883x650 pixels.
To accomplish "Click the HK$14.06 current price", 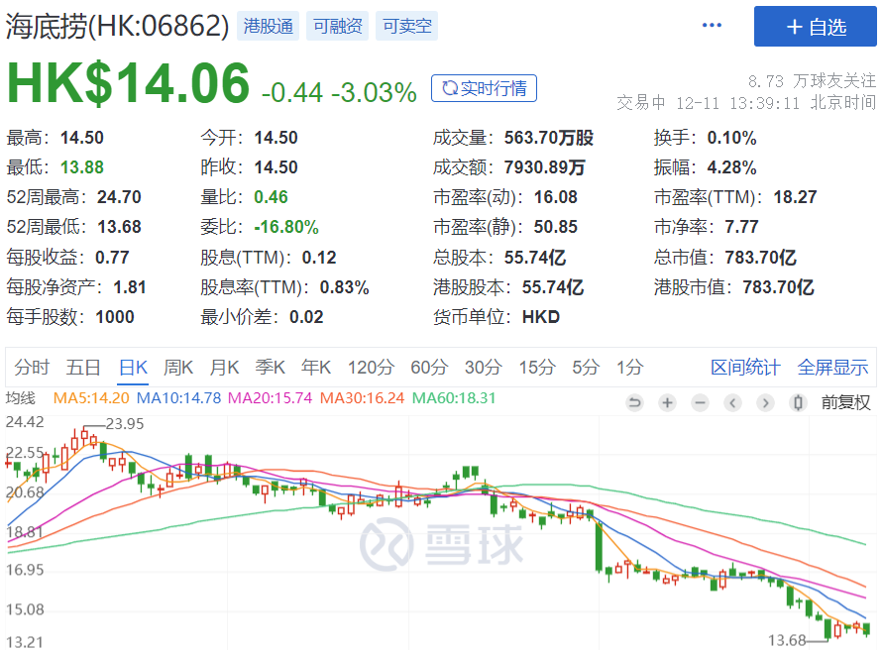I will coord(128,83).
